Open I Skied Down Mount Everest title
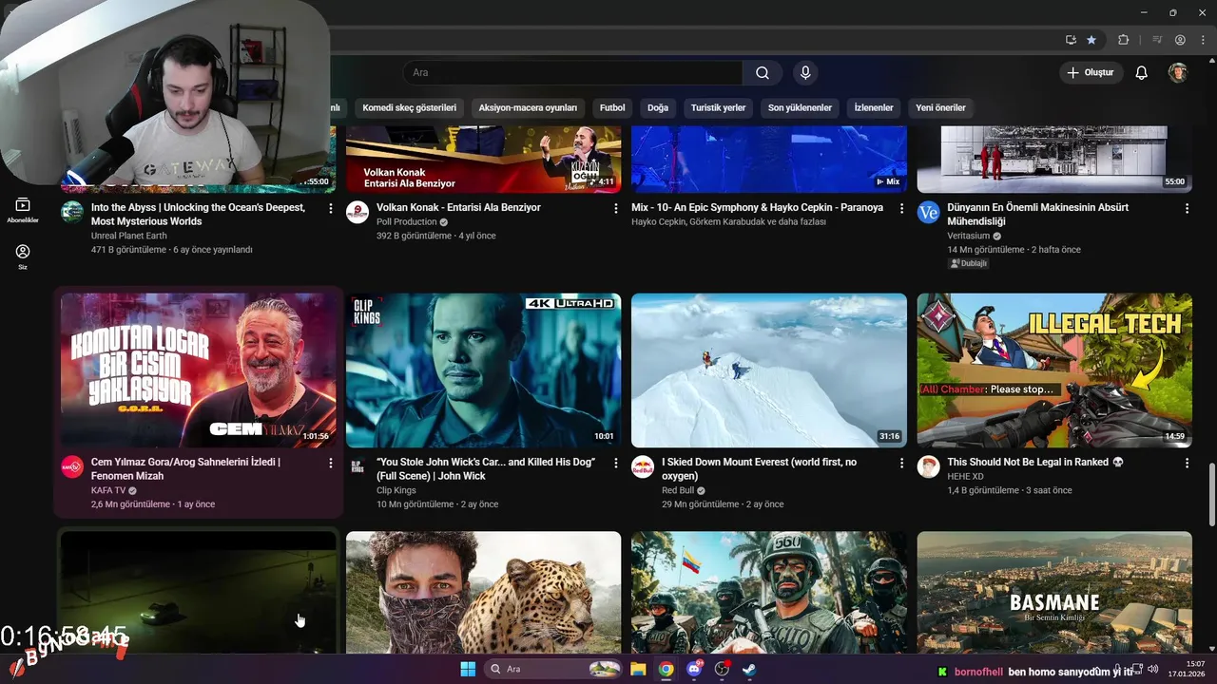The width and height of the screenshot is (1217, 684). (x=760, y=468)
